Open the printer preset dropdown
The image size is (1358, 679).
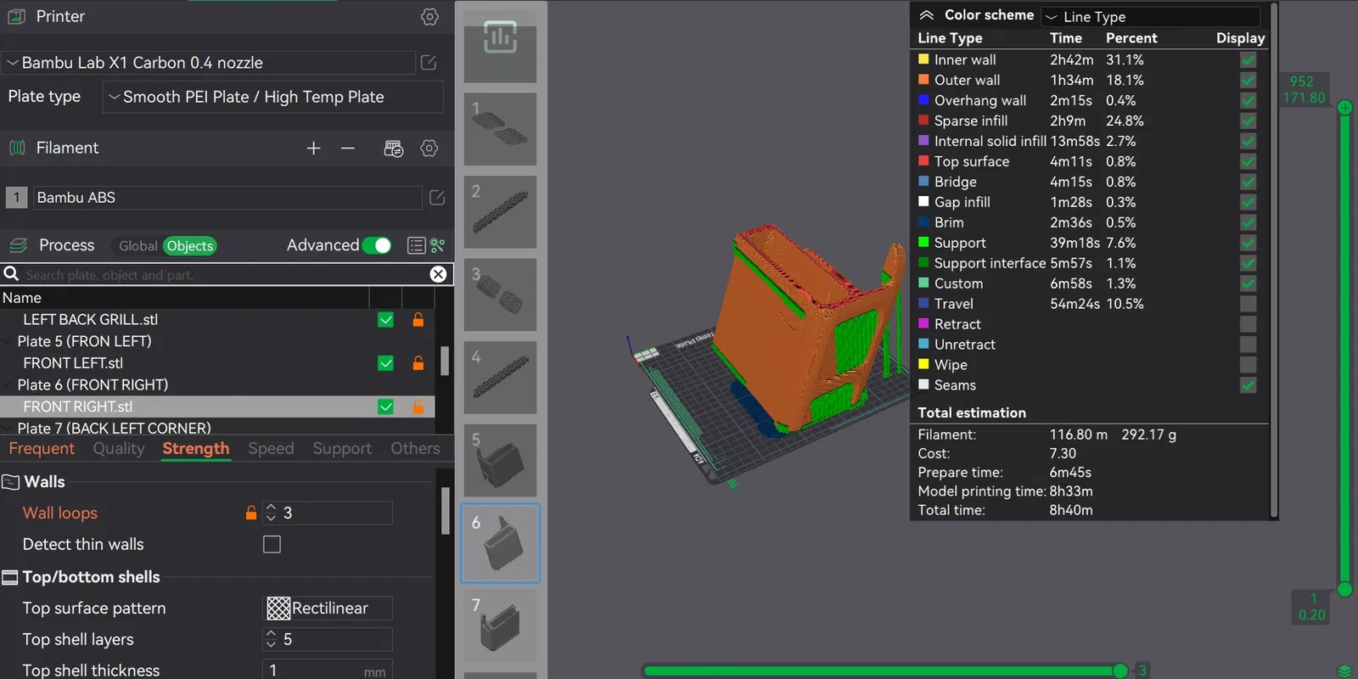click(x=209, y=63)
